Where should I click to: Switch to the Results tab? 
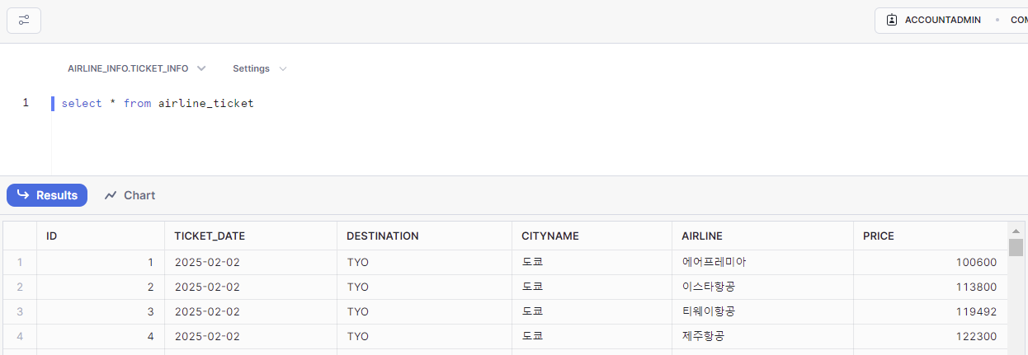(47, 195)
